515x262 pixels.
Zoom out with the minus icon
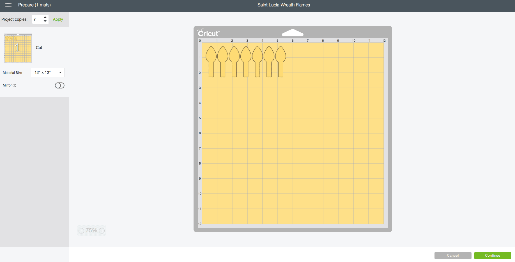point(81,231)
